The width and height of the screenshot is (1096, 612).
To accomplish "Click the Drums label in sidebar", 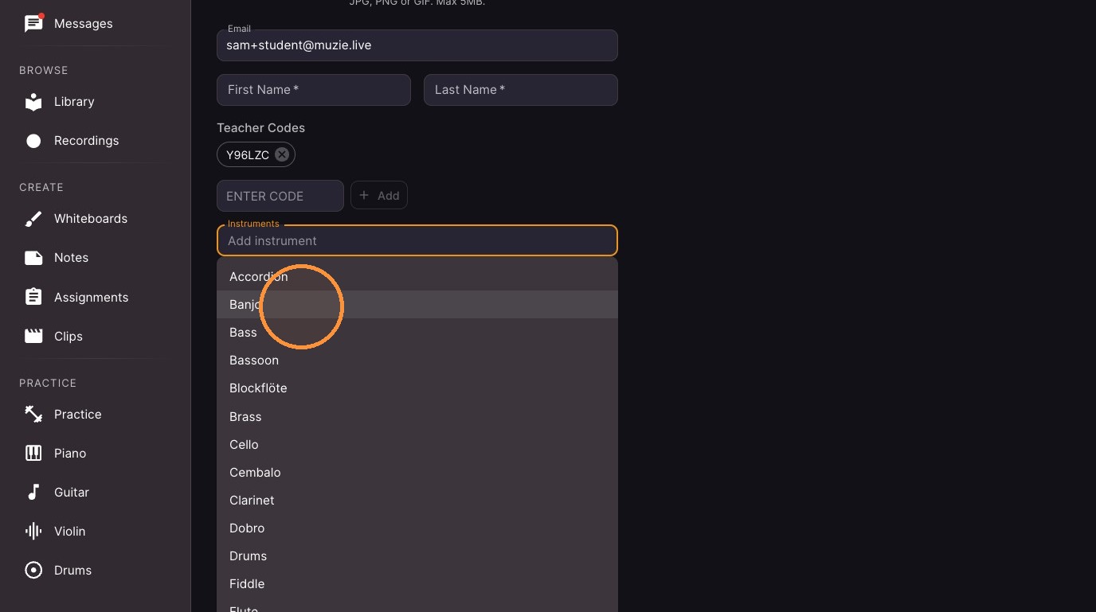I will tap(73, 571).
